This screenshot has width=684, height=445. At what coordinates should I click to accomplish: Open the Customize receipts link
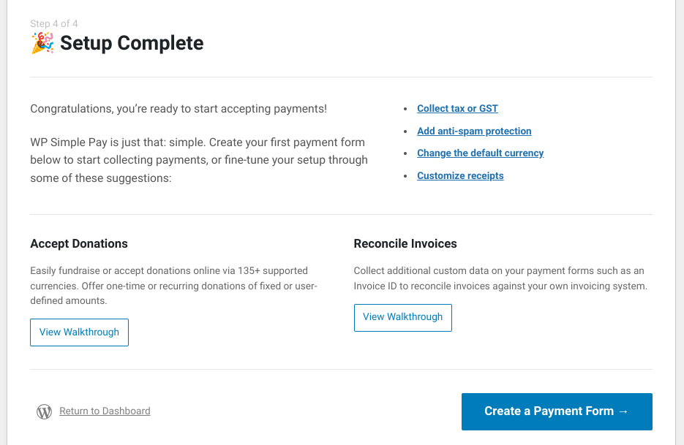point(460,175)
